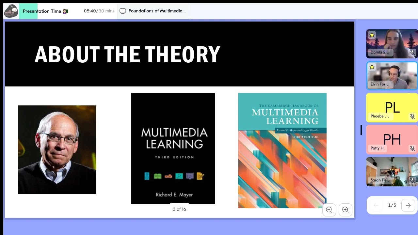The image size is (418, 235).
Task: Select Patty H. PH avatar tile
Action: point(392,140)
